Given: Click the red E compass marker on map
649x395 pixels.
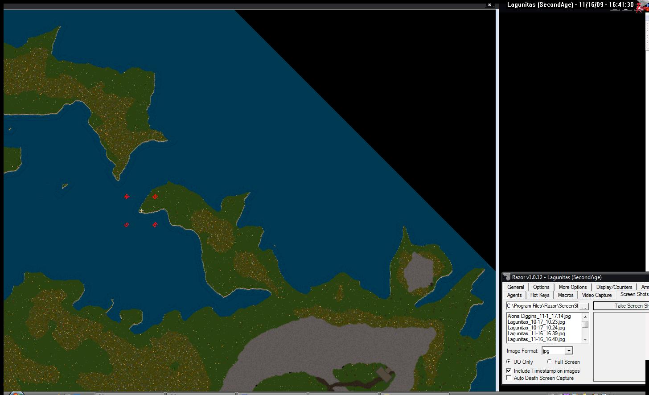Looking at the screenshot, I should pos(155,225).
